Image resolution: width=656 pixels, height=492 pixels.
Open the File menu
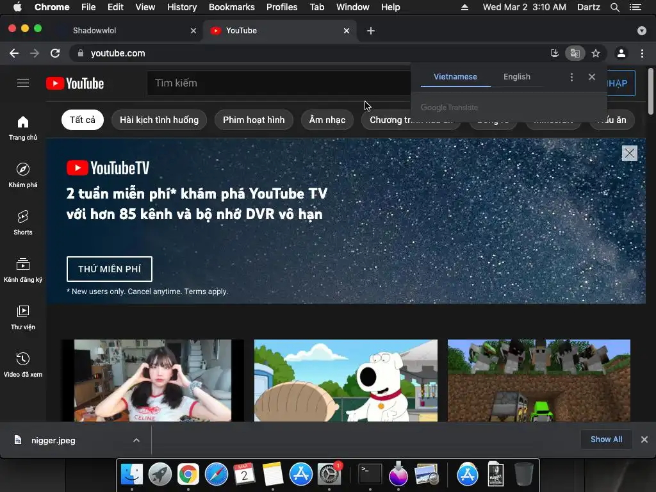click(88, 7)
